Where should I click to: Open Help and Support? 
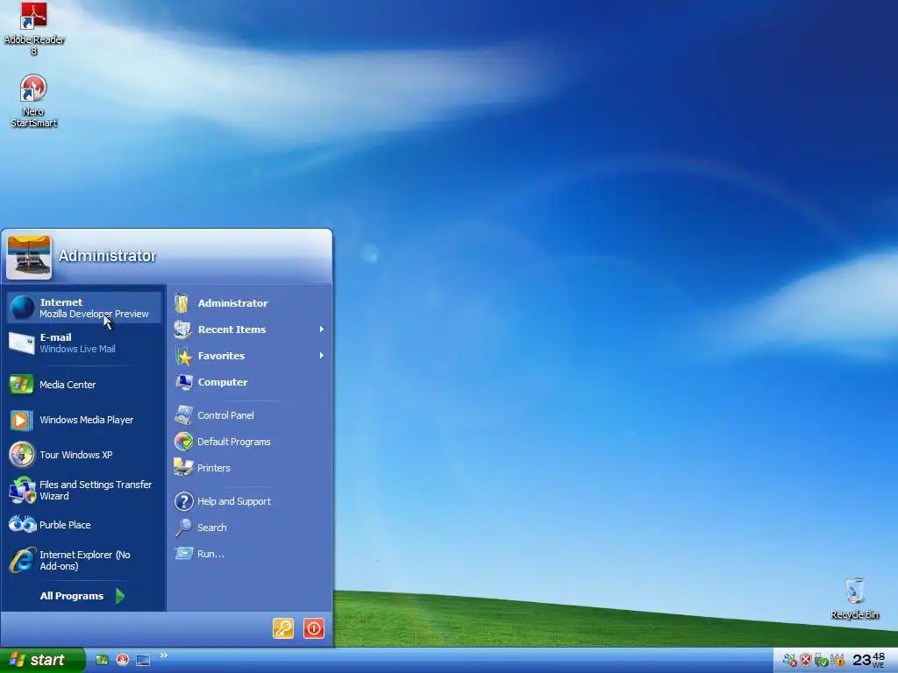(250, 501)
